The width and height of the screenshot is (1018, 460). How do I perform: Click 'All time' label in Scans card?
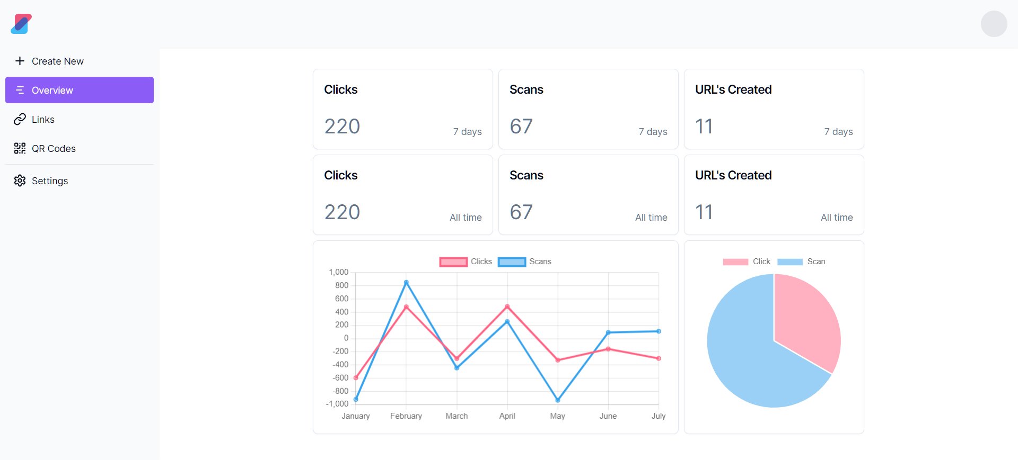tap(651, 218)
